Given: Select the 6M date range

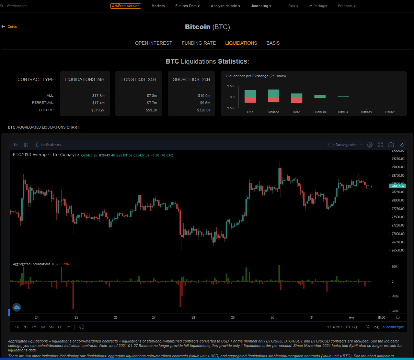Looking at the screenshot, I should (x=51, y=327).
